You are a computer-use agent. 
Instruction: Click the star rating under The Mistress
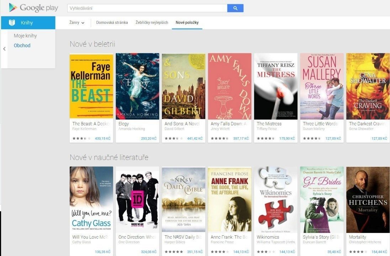(x=266, y=138)
